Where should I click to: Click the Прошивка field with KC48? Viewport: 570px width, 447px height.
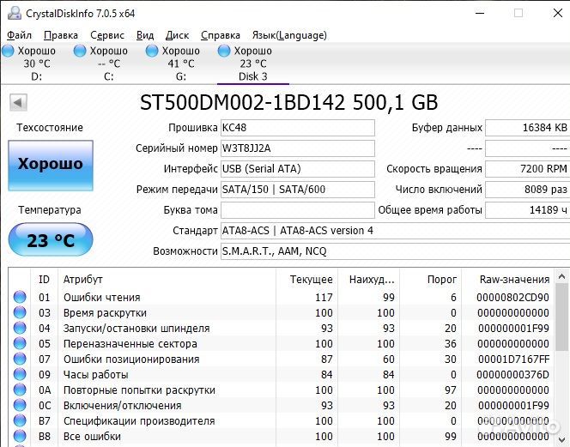pyautogui.click(x=297, y=128)
